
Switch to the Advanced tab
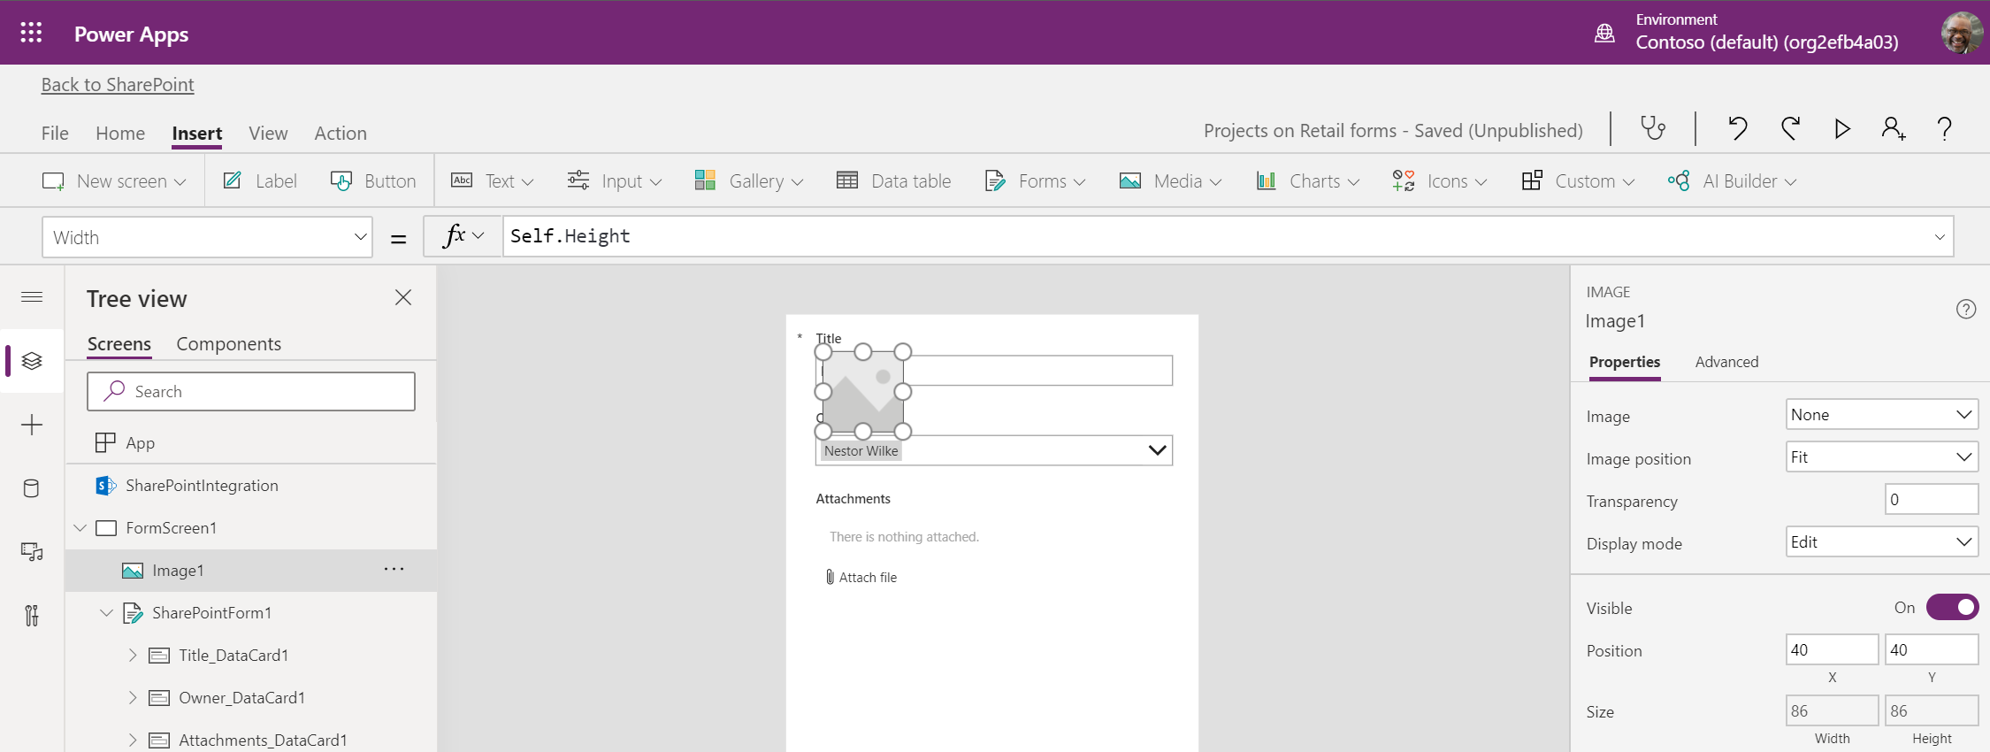(1726, 362)
